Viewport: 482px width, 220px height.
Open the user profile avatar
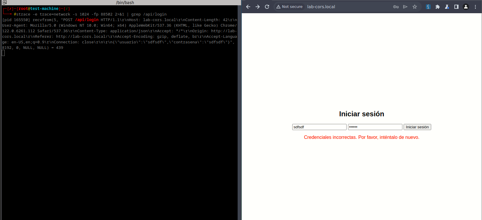click(466, 7)
